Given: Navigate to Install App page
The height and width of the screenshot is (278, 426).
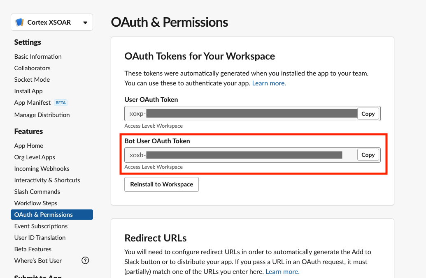Looking at the screenshot, I should 28,91.
